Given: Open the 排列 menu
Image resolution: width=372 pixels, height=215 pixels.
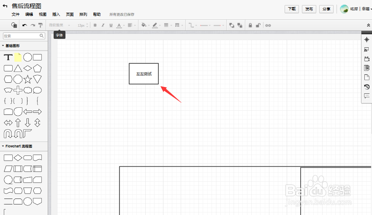Looking at the screenshot, I should coord(83,14).
